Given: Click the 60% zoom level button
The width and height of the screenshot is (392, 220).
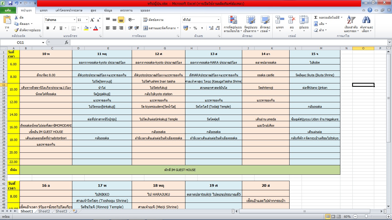Looking at the screenshot, I should click(x=347, y=217).
